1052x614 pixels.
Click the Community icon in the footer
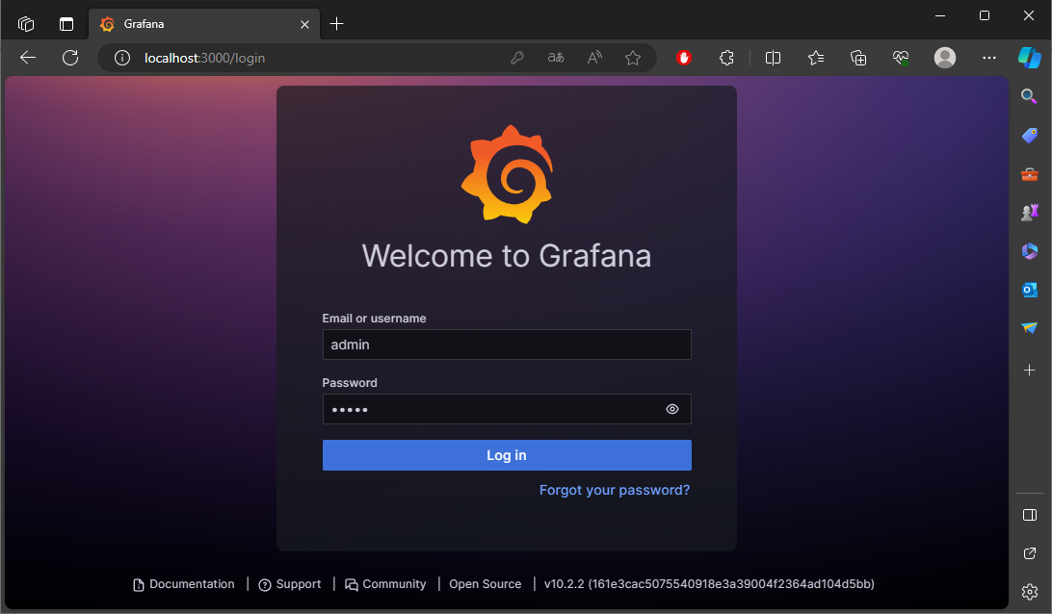tap(352, 584)
